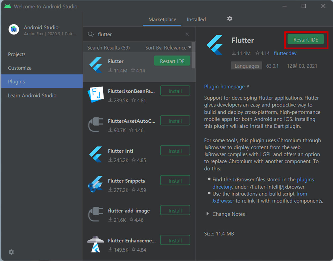
Task: Click the Flutter Intl plugin icon
Action: (x=96, y=154)
